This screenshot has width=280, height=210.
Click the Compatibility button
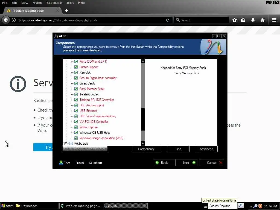(147, 149)
